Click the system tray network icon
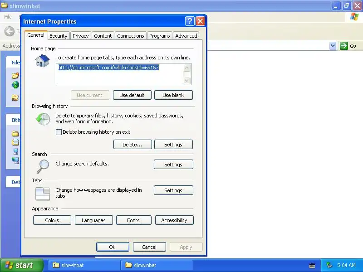The width and height of the screenshot is (363, 272). click(329, 265)
